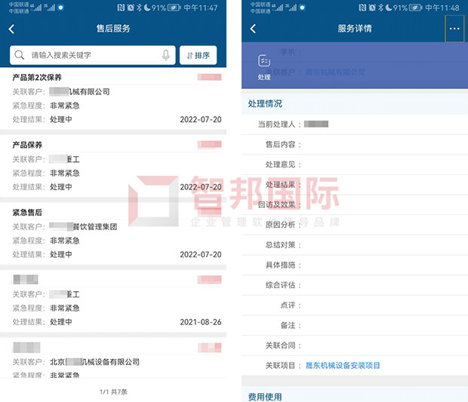Open the three-dot more menu

454,29
